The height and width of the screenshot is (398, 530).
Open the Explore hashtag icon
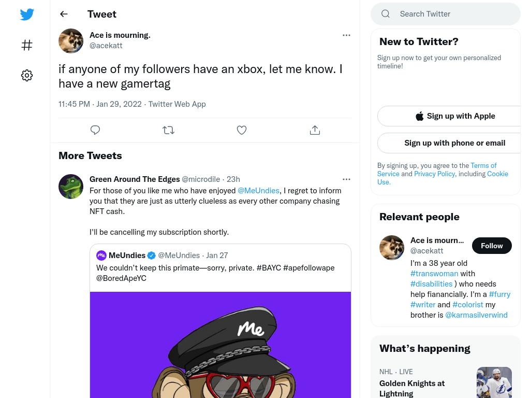click(27, 45)
